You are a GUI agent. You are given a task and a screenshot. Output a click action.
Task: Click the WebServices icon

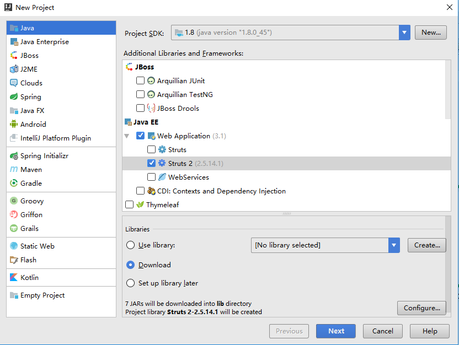[162, 177]
